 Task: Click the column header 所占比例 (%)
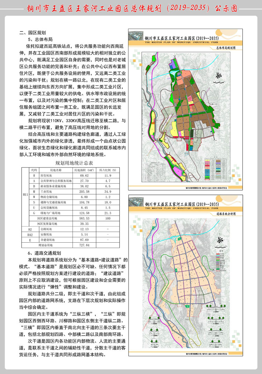[x=108, y=170]
